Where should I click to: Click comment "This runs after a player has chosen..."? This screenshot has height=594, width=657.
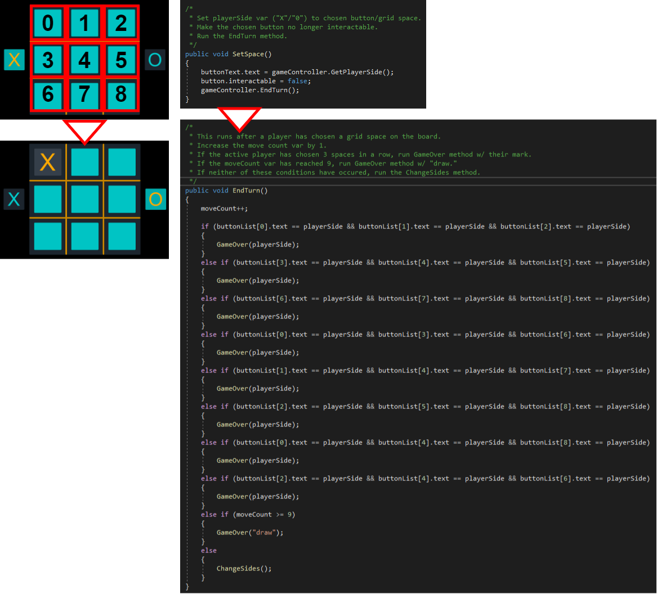coord(319,137)
